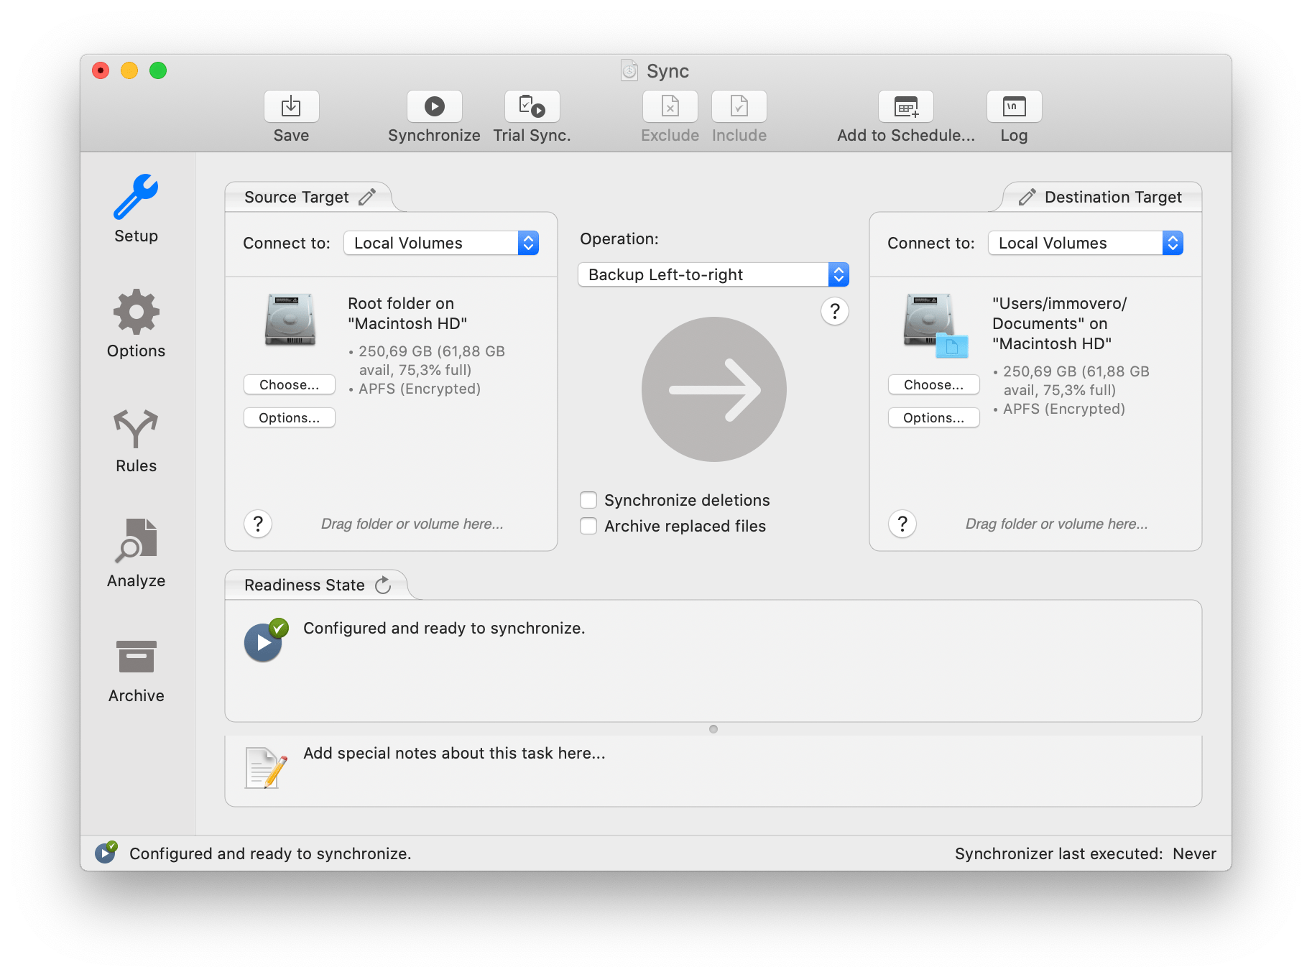This screenshot has width=1312, height=977.
Task: Refresh the Readiness State
Action: point(383,584)
